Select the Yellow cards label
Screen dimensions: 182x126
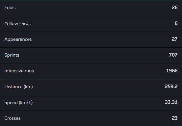[x=17, y=24]
